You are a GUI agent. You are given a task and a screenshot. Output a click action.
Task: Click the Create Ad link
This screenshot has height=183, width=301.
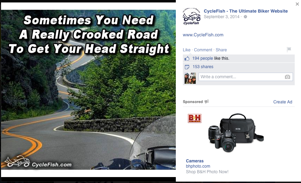click(x=282, y=102)
